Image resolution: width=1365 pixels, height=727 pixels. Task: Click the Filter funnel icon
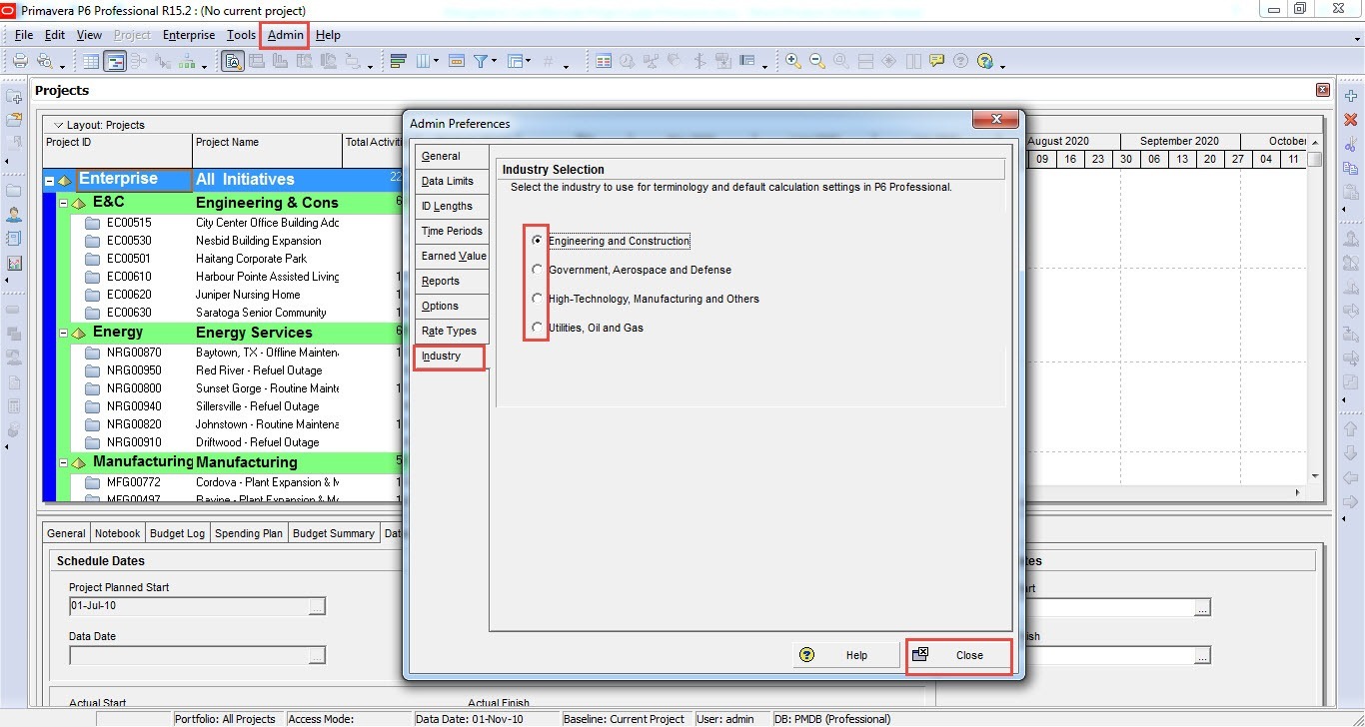coord(481,61)
